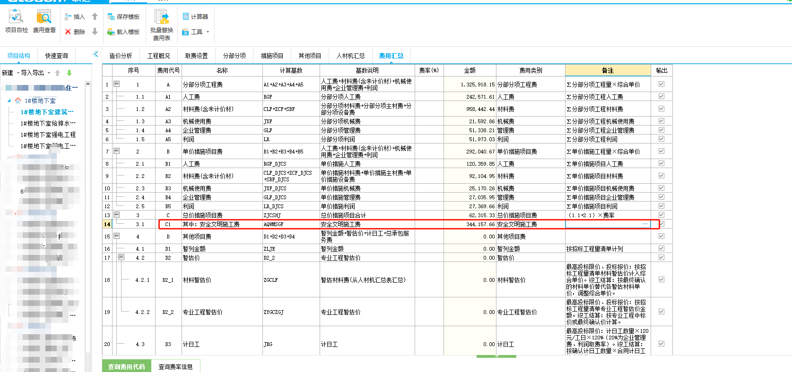Image resolution: width=792 pixels, height=372 pixels.
Task: Click amount 1,325,918.15 cell
Action: point(470,85)
